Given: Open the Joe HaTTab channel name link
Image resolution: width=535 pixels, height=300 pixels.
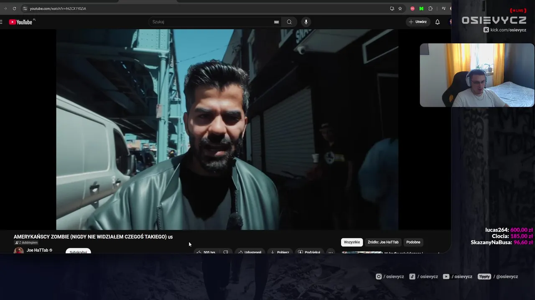Looking at the screenshot, I should click(38, 250).
